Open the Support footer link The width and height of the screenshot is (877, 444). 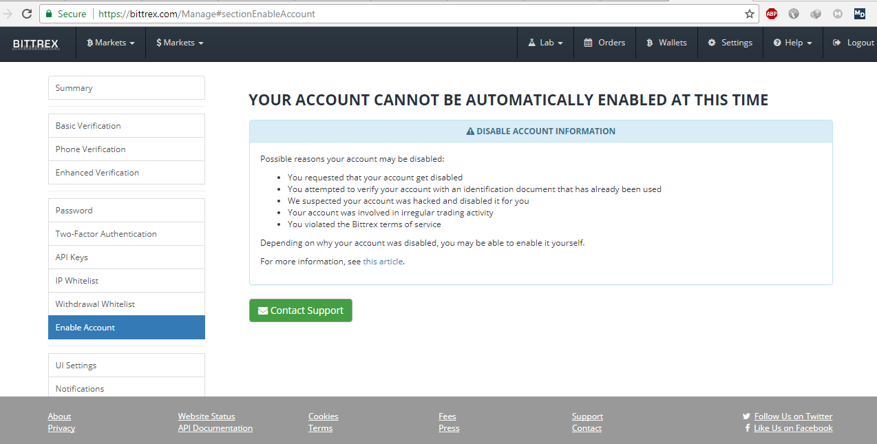coord(587,416)
